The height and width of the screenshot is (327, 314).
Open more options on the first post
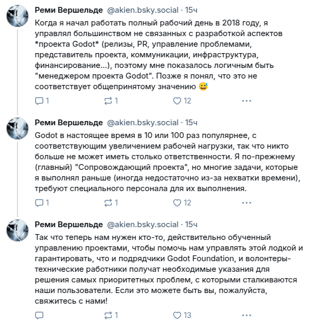[x=247, y=101]
